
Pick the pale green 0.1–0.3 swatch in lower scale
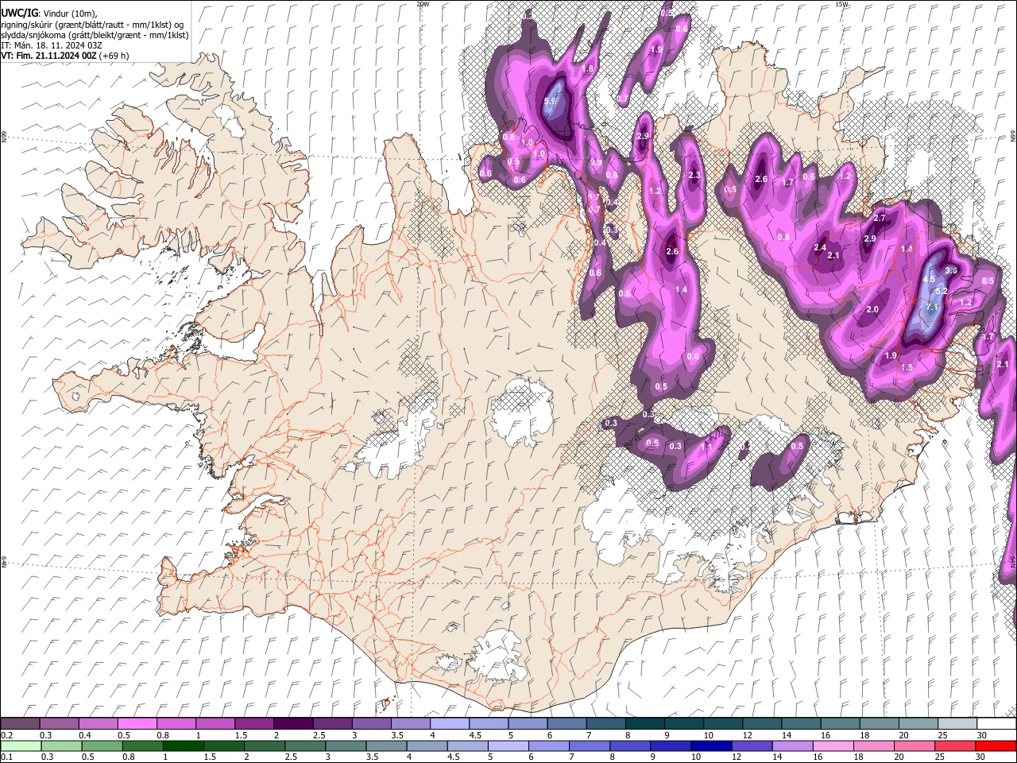point(21,746)
